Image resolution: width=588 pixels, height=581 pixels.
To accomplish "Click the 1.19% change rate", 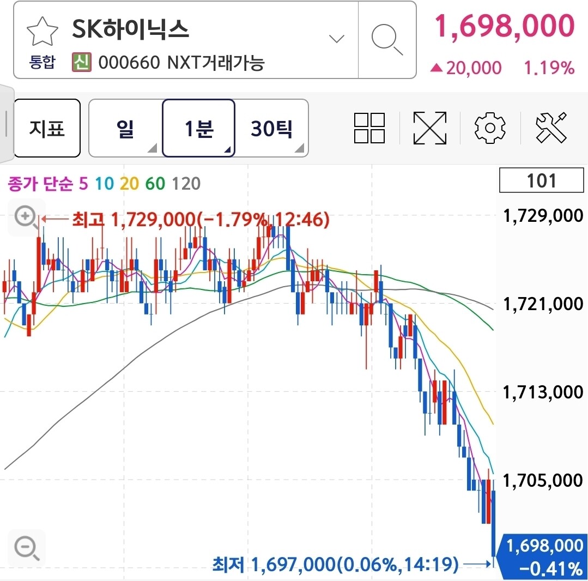I will click(x=549, y=68).
